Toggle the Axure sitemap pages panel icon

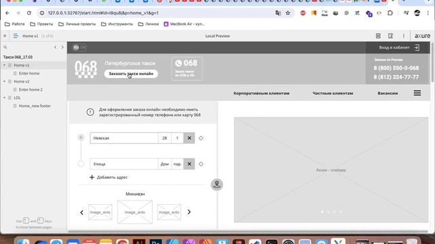point(16,36)
